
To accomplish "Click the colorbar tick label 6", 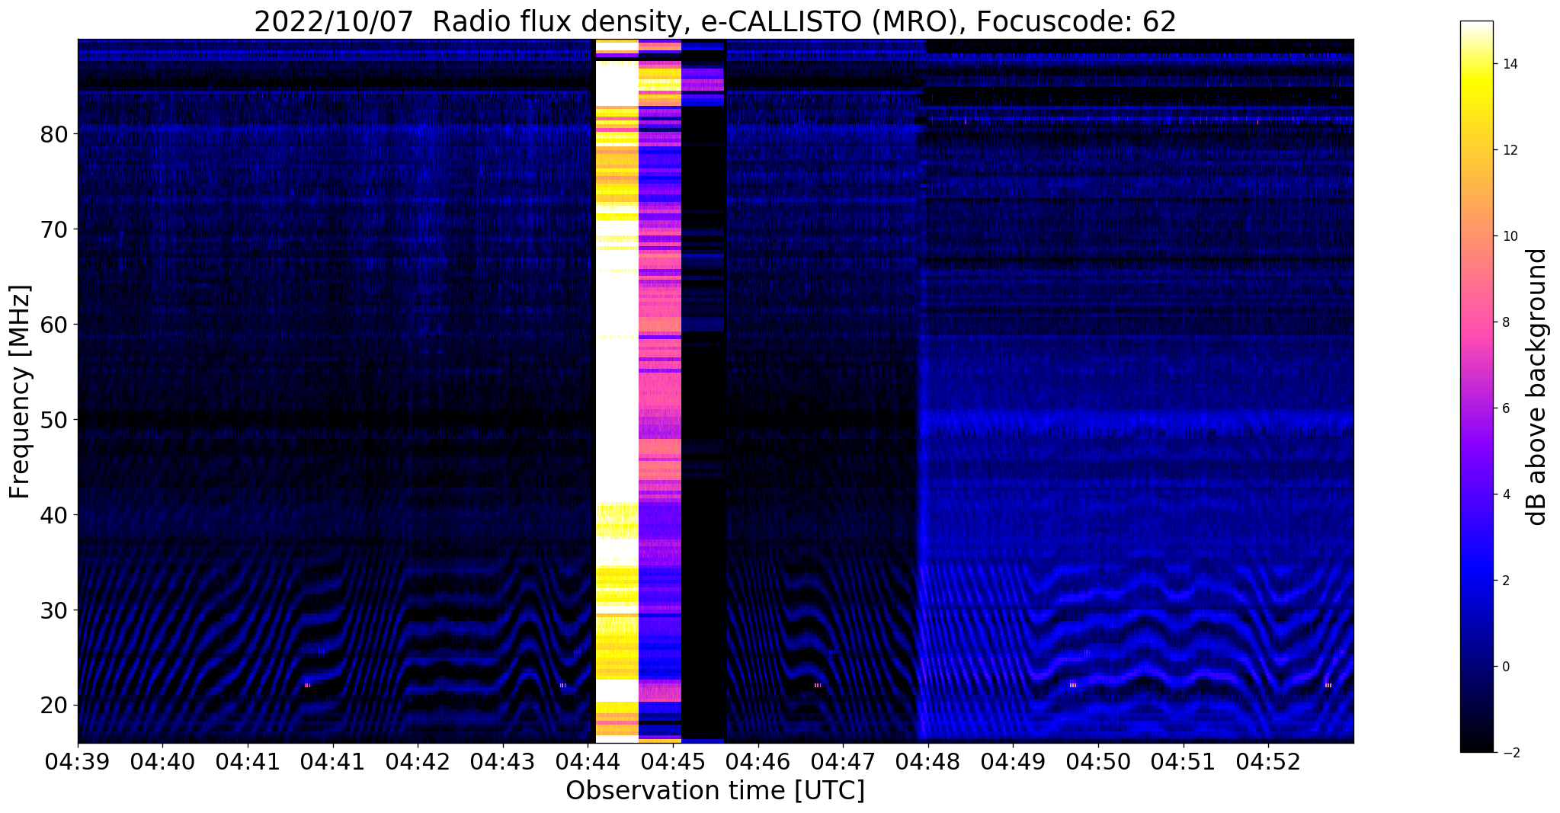I will click(x=1504, y=408).
